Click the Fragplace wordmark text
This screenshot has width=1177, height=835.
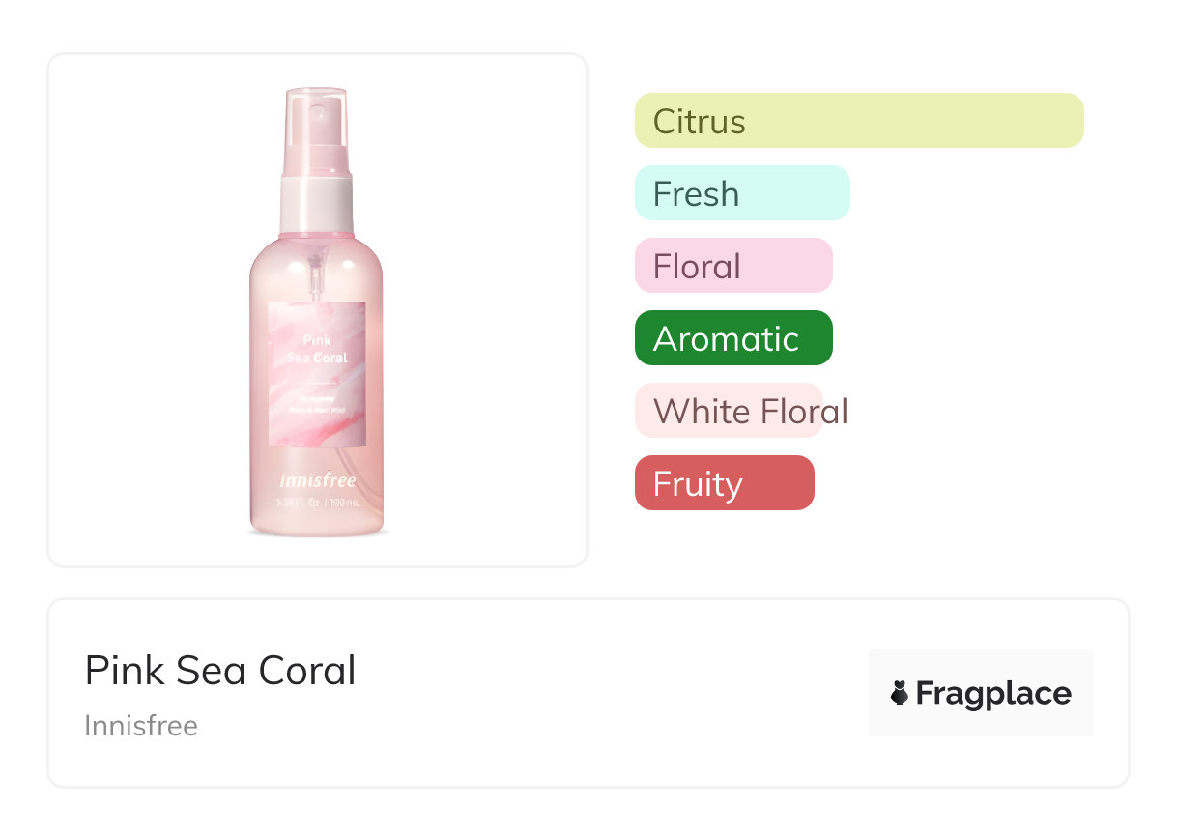(x=992, y=693)
